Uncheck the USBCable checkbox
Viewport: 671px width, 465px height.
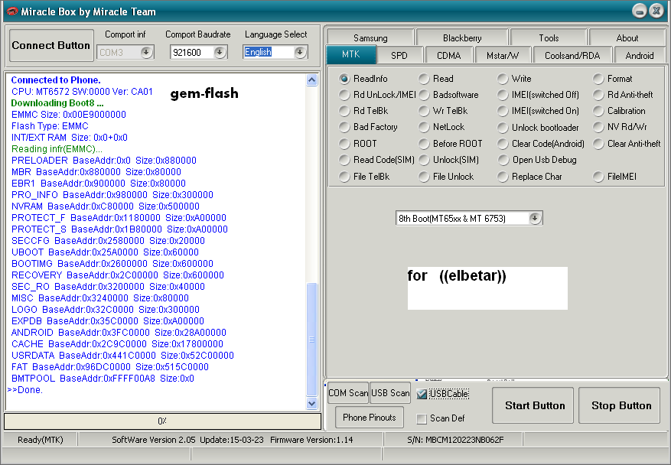[422, 394]
